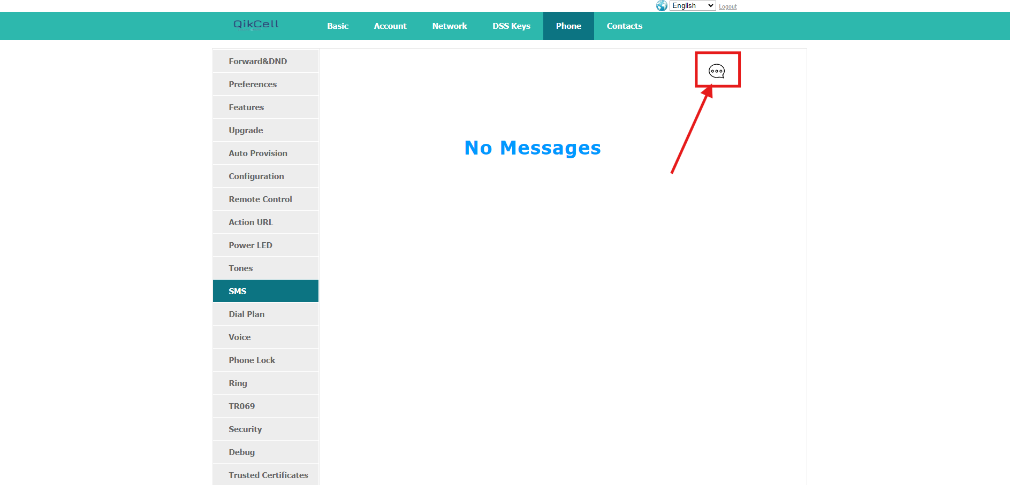Screen dimensions: 1010x485
Task: Open the Features sidebar item
Action: point(265,107)
